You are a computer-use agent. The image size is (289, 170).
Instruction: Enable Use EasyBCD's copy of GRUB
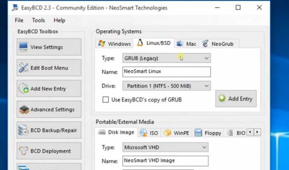(106, 100)
